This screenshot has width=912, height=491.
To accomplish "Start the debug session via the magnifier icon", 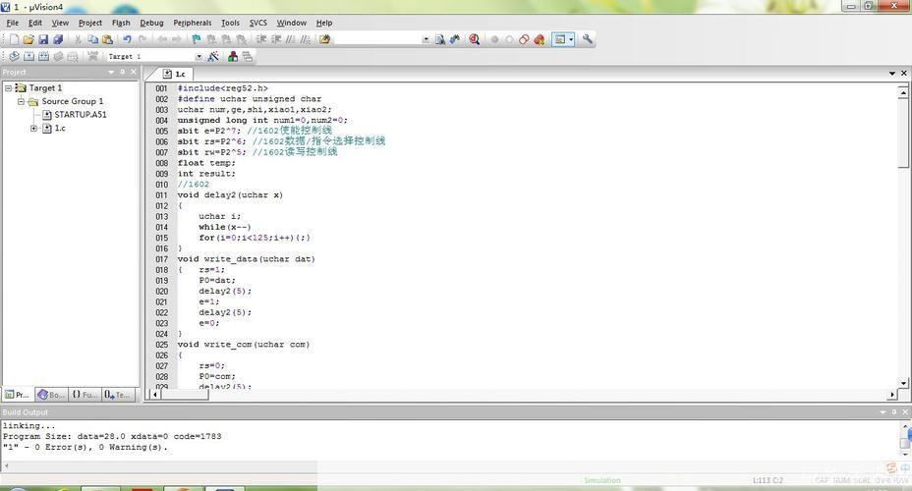I will click(475, 39).
